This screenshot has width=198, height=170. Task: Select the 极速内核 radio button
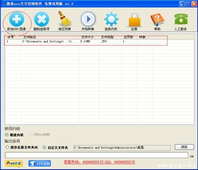pyautogui.click(x=7, y=135)
